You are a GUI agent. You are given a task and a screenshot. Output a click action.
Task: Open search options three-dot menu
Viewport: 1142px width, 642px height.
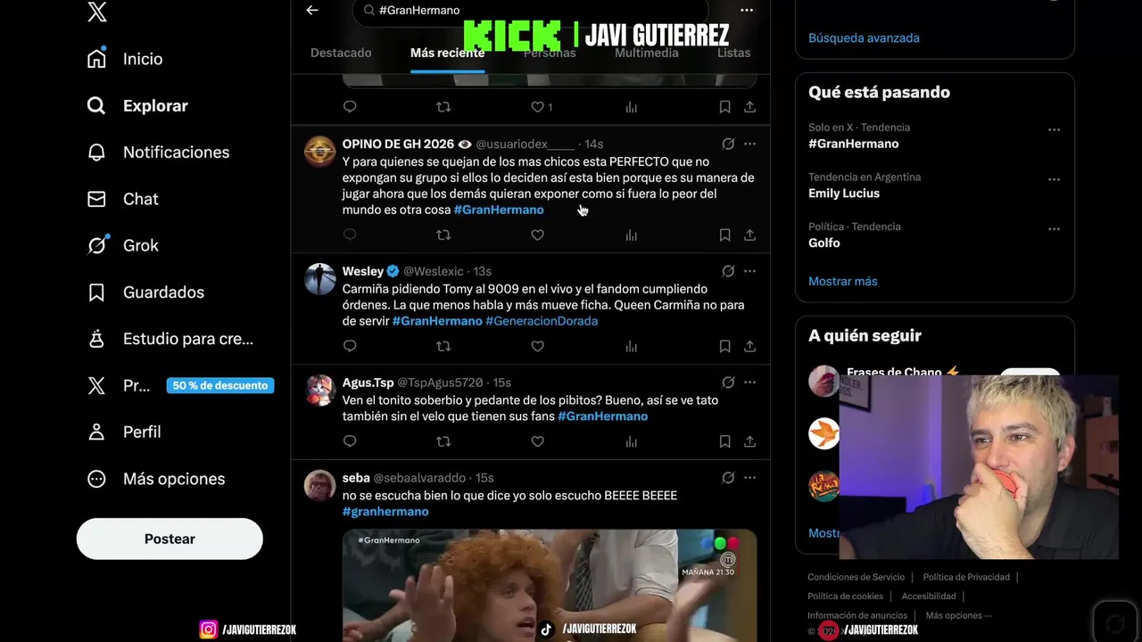[747, 11]
